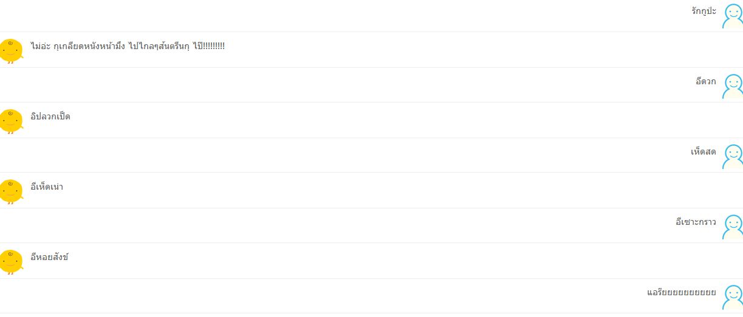The width and height of the screenshot is (743, 317).
Task: Select the reply text "เห็ดสด"
Action: 704,152
